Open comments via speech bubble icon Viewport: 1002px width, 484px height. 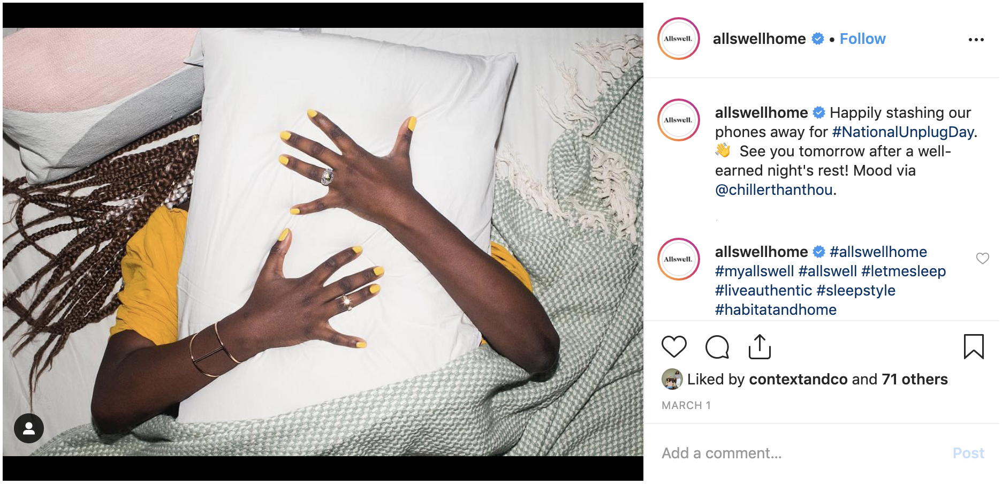pyautogui.click(x=717, y=346)
